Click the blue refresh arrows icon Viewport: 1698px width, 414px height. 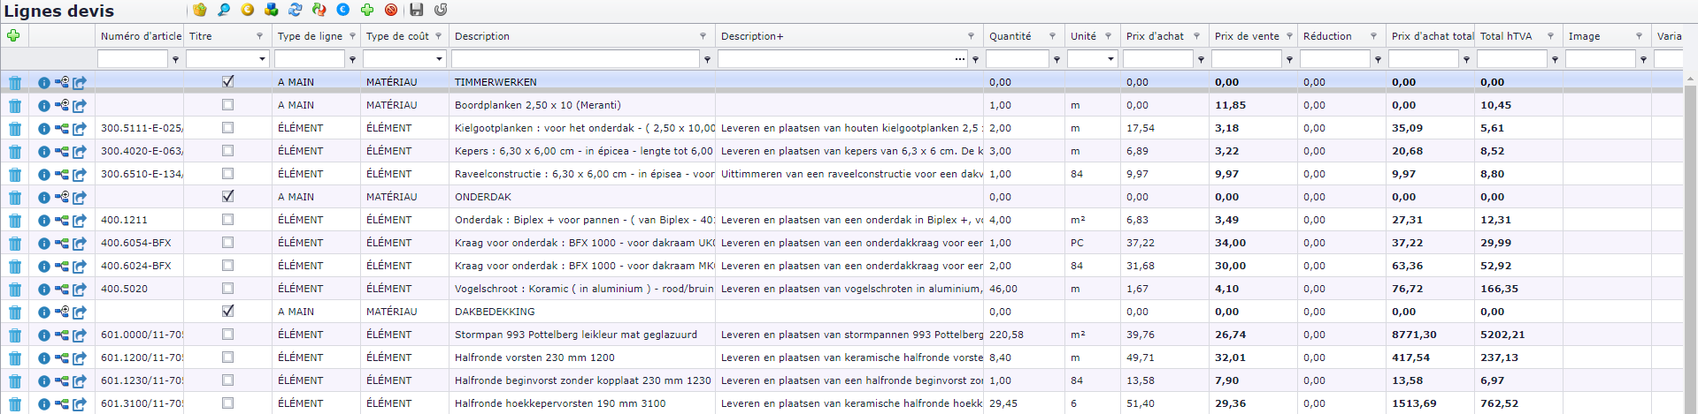point(296,10)
